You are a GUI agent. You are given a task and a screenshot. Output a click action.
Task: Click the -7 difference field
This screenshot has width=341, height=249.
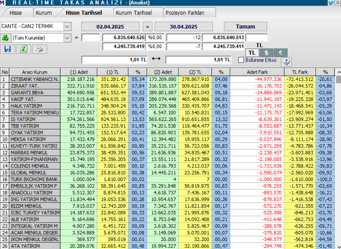click(x=184, y=46)
